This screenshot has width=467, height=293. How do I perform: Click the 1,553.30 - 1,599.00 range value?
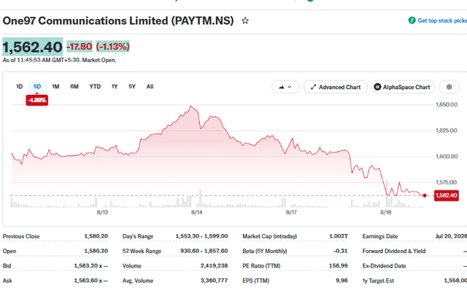coord(201,236)
